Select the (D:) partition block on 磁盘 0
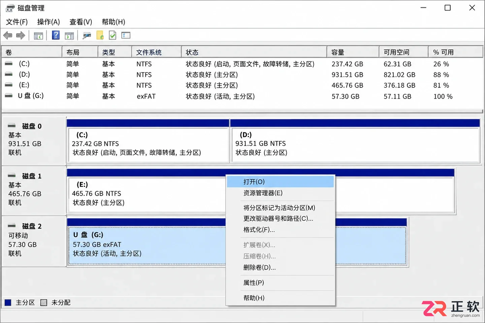 (x=355, y=141)
